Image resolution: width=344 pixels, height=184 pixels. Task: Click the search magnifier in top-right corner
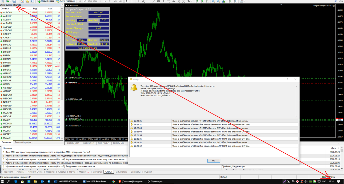tap(335, 1)
